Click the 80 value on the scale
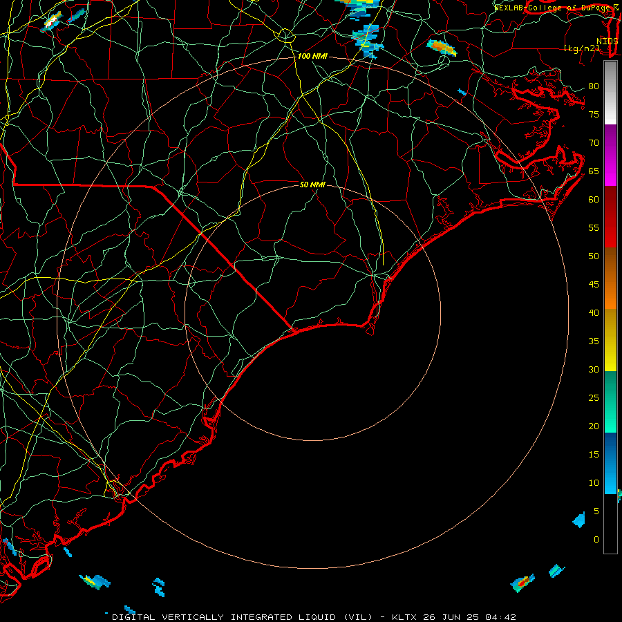The image size is (622, 622). tap(594, 86)
